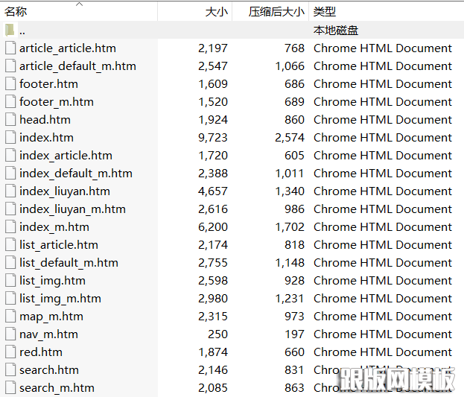464x397 pixels.
Task: Click the sort arrow above the 名称 column
Action: click(x=80, y=4)
